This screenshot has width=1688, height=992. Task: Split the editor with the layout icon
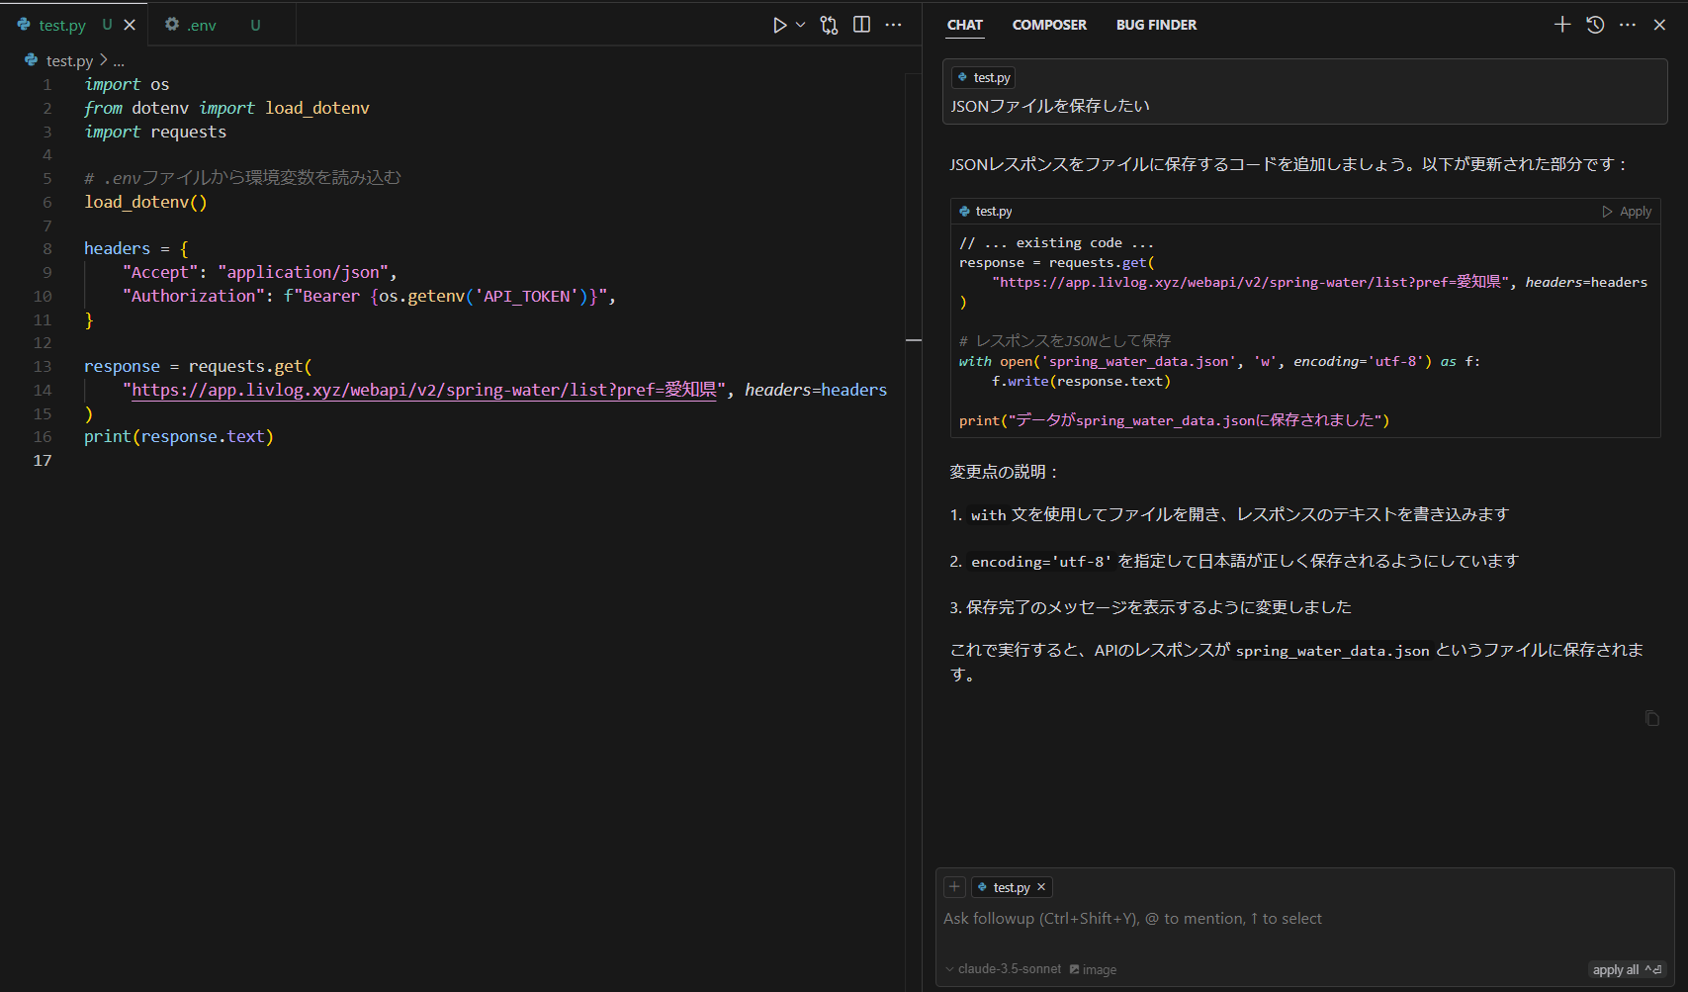[861, 25]
